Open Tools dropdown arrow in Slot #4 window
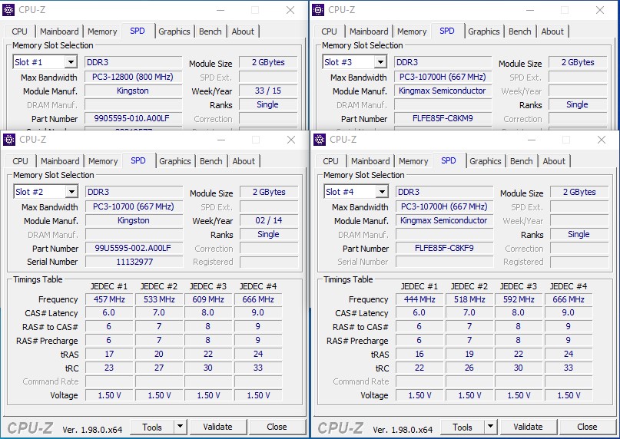 point(490,427)
